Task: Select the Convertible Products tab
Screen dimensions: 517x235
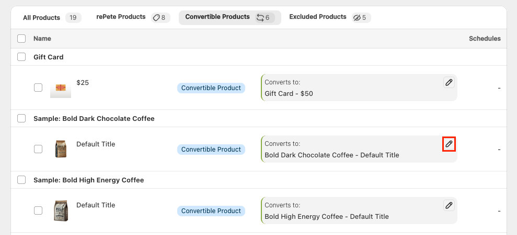Action: pos(230,17)
